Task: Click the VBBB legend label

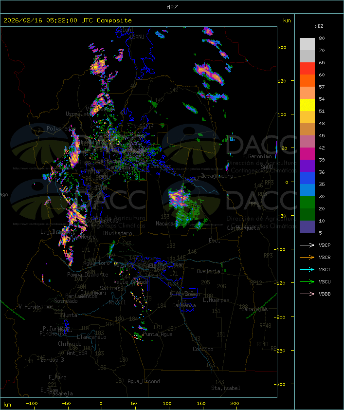Action: (325, 294)
